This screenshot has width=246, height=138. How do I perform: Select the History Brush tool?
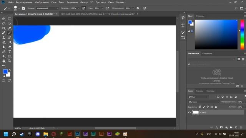pyautogui.click(x=10, y=38)
